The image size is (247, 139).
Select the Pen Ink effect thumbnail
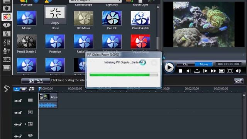112,18
